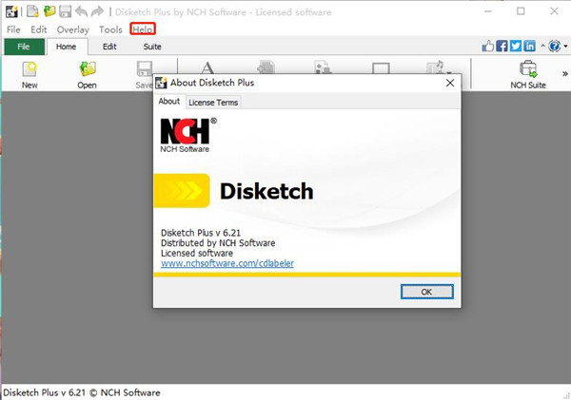This screenshot has width=571, height=400.
Task: Click the NCH Software logo in dialog
Action: point(187,135)
